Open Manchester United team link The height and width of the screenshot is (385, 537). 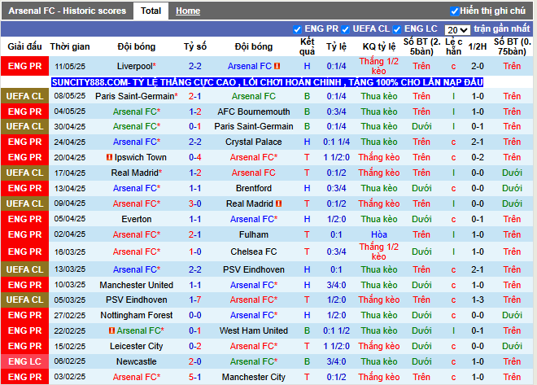click(x=137, y=285)
